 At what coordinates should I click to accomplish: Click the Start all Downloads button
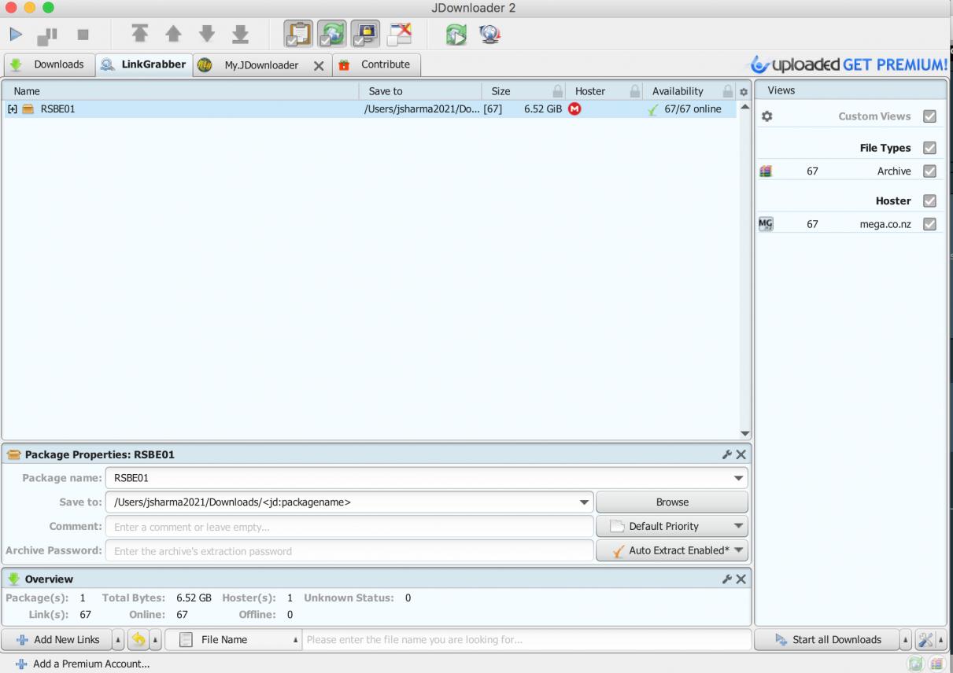click(x=826, y=640)
